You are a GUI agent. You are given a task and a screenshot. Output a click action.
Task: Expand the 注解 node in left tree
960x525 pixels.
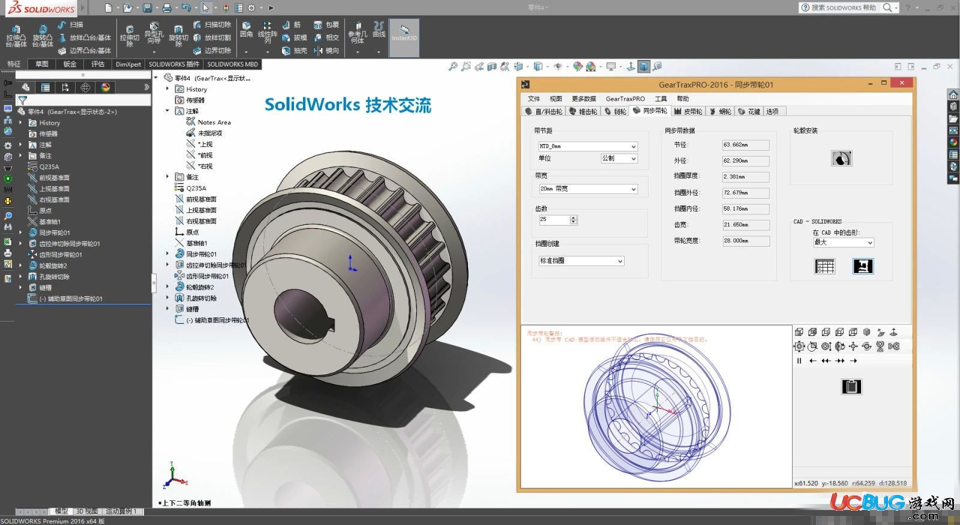tap(21, 145)
